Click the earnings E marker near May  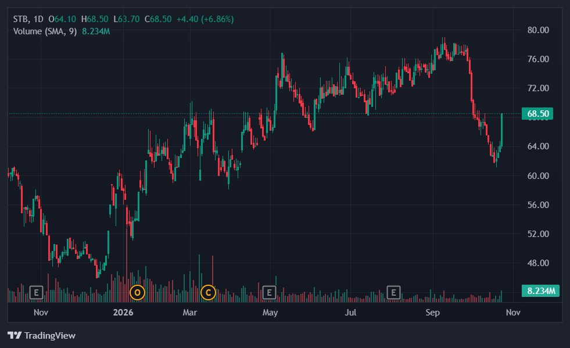(269, 292)
